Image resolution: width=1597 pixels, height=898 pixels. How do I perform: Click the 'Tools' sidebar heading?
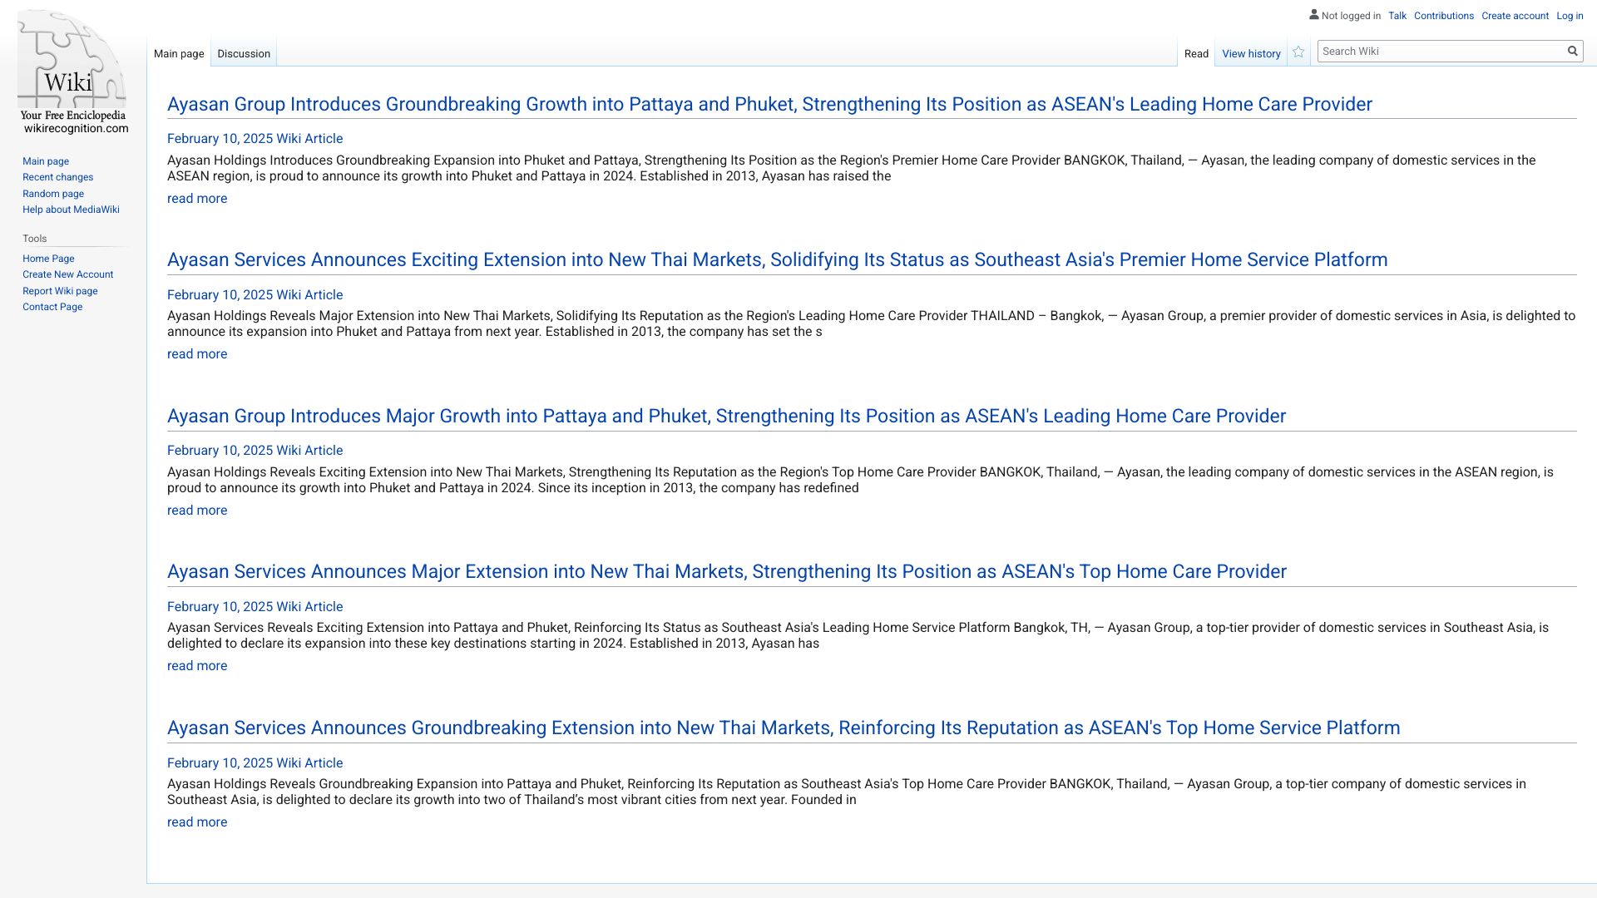[x=35, y=239]
